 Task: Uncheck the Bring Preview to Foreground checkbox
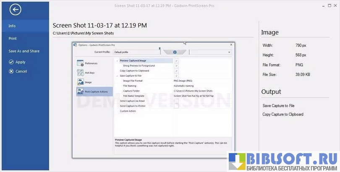click(176, 66)
